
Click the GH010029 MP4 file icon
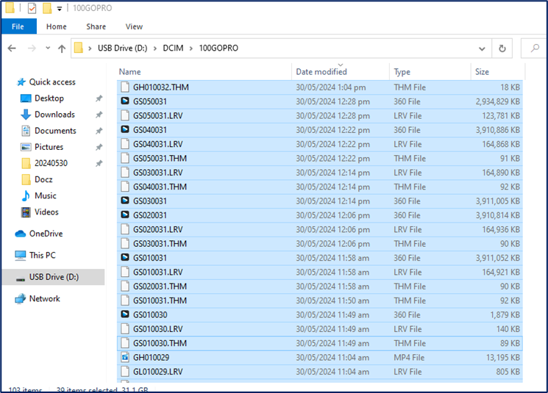point(125,357)
